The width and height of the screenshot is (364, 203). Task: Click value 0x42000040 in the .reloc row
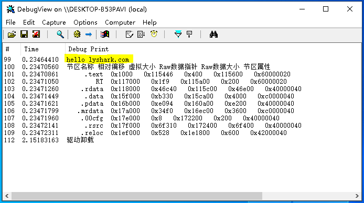point(269,133)
